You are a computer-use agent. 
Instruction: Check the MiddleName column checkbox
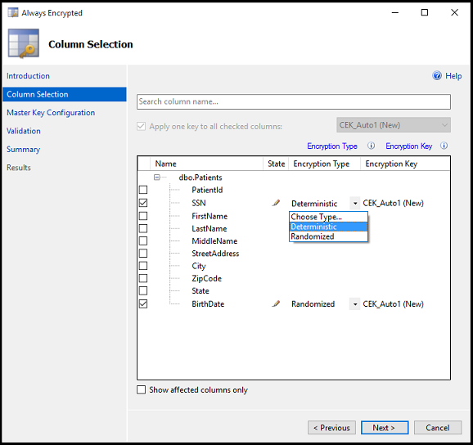click(143, 240)
